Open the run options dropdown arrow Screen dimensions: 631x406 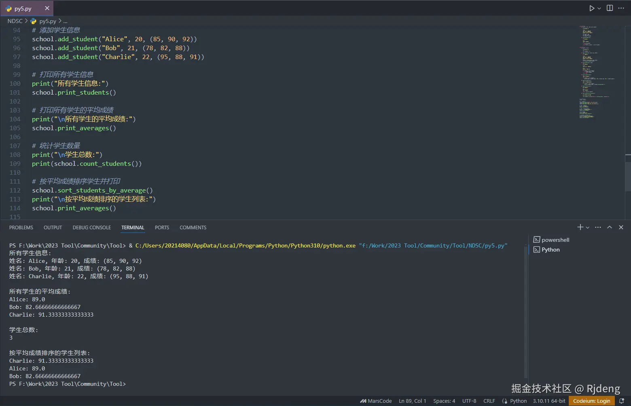[x=599, y=8]
